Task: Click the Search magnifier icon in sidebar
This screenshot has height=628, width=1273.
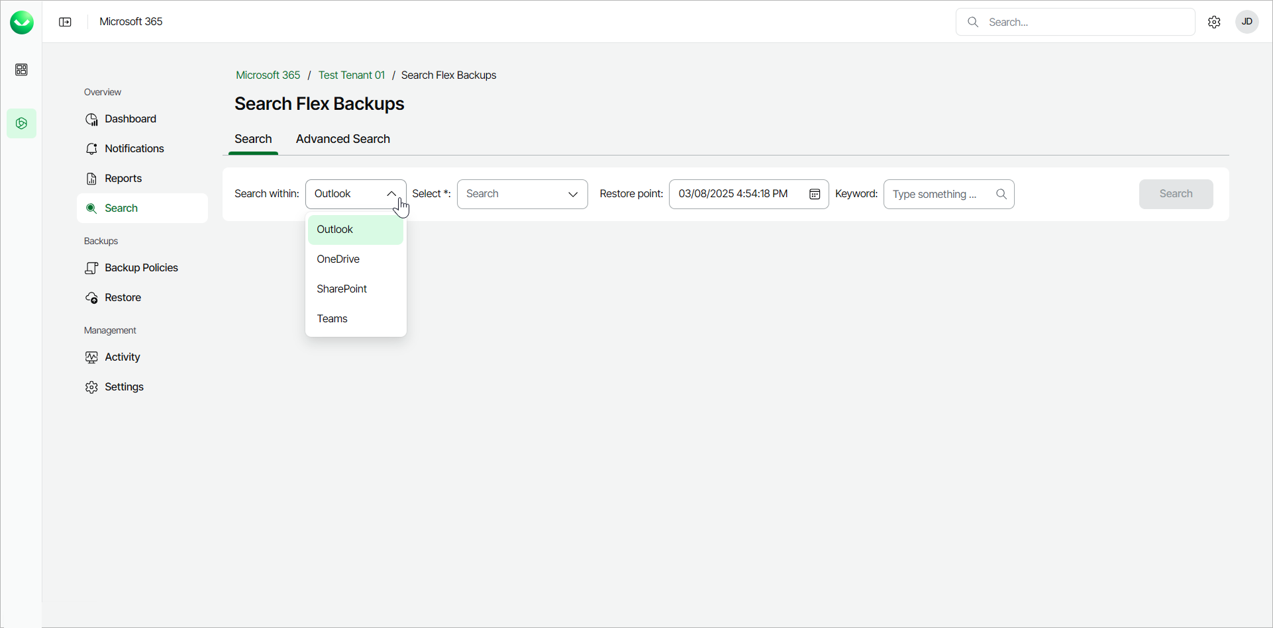Action: click(91, 208)
